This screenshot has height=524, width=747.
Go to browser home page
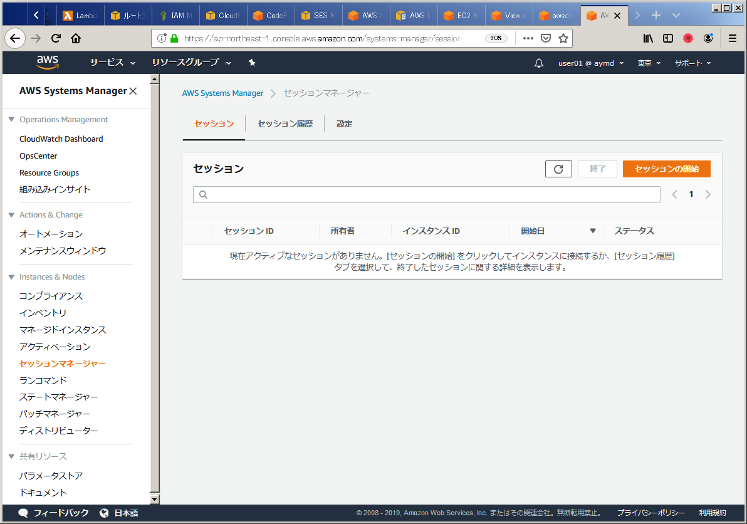pos(76,39)
